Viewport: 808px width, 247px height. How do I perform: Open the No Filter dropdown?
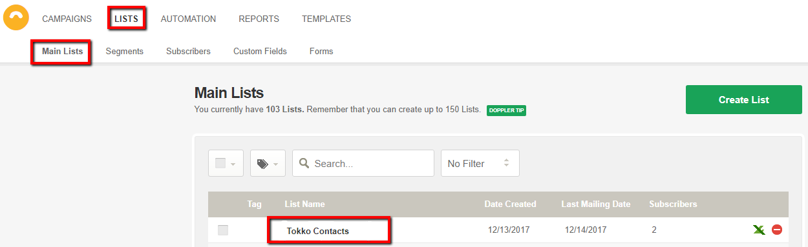[x=480, y=163]
